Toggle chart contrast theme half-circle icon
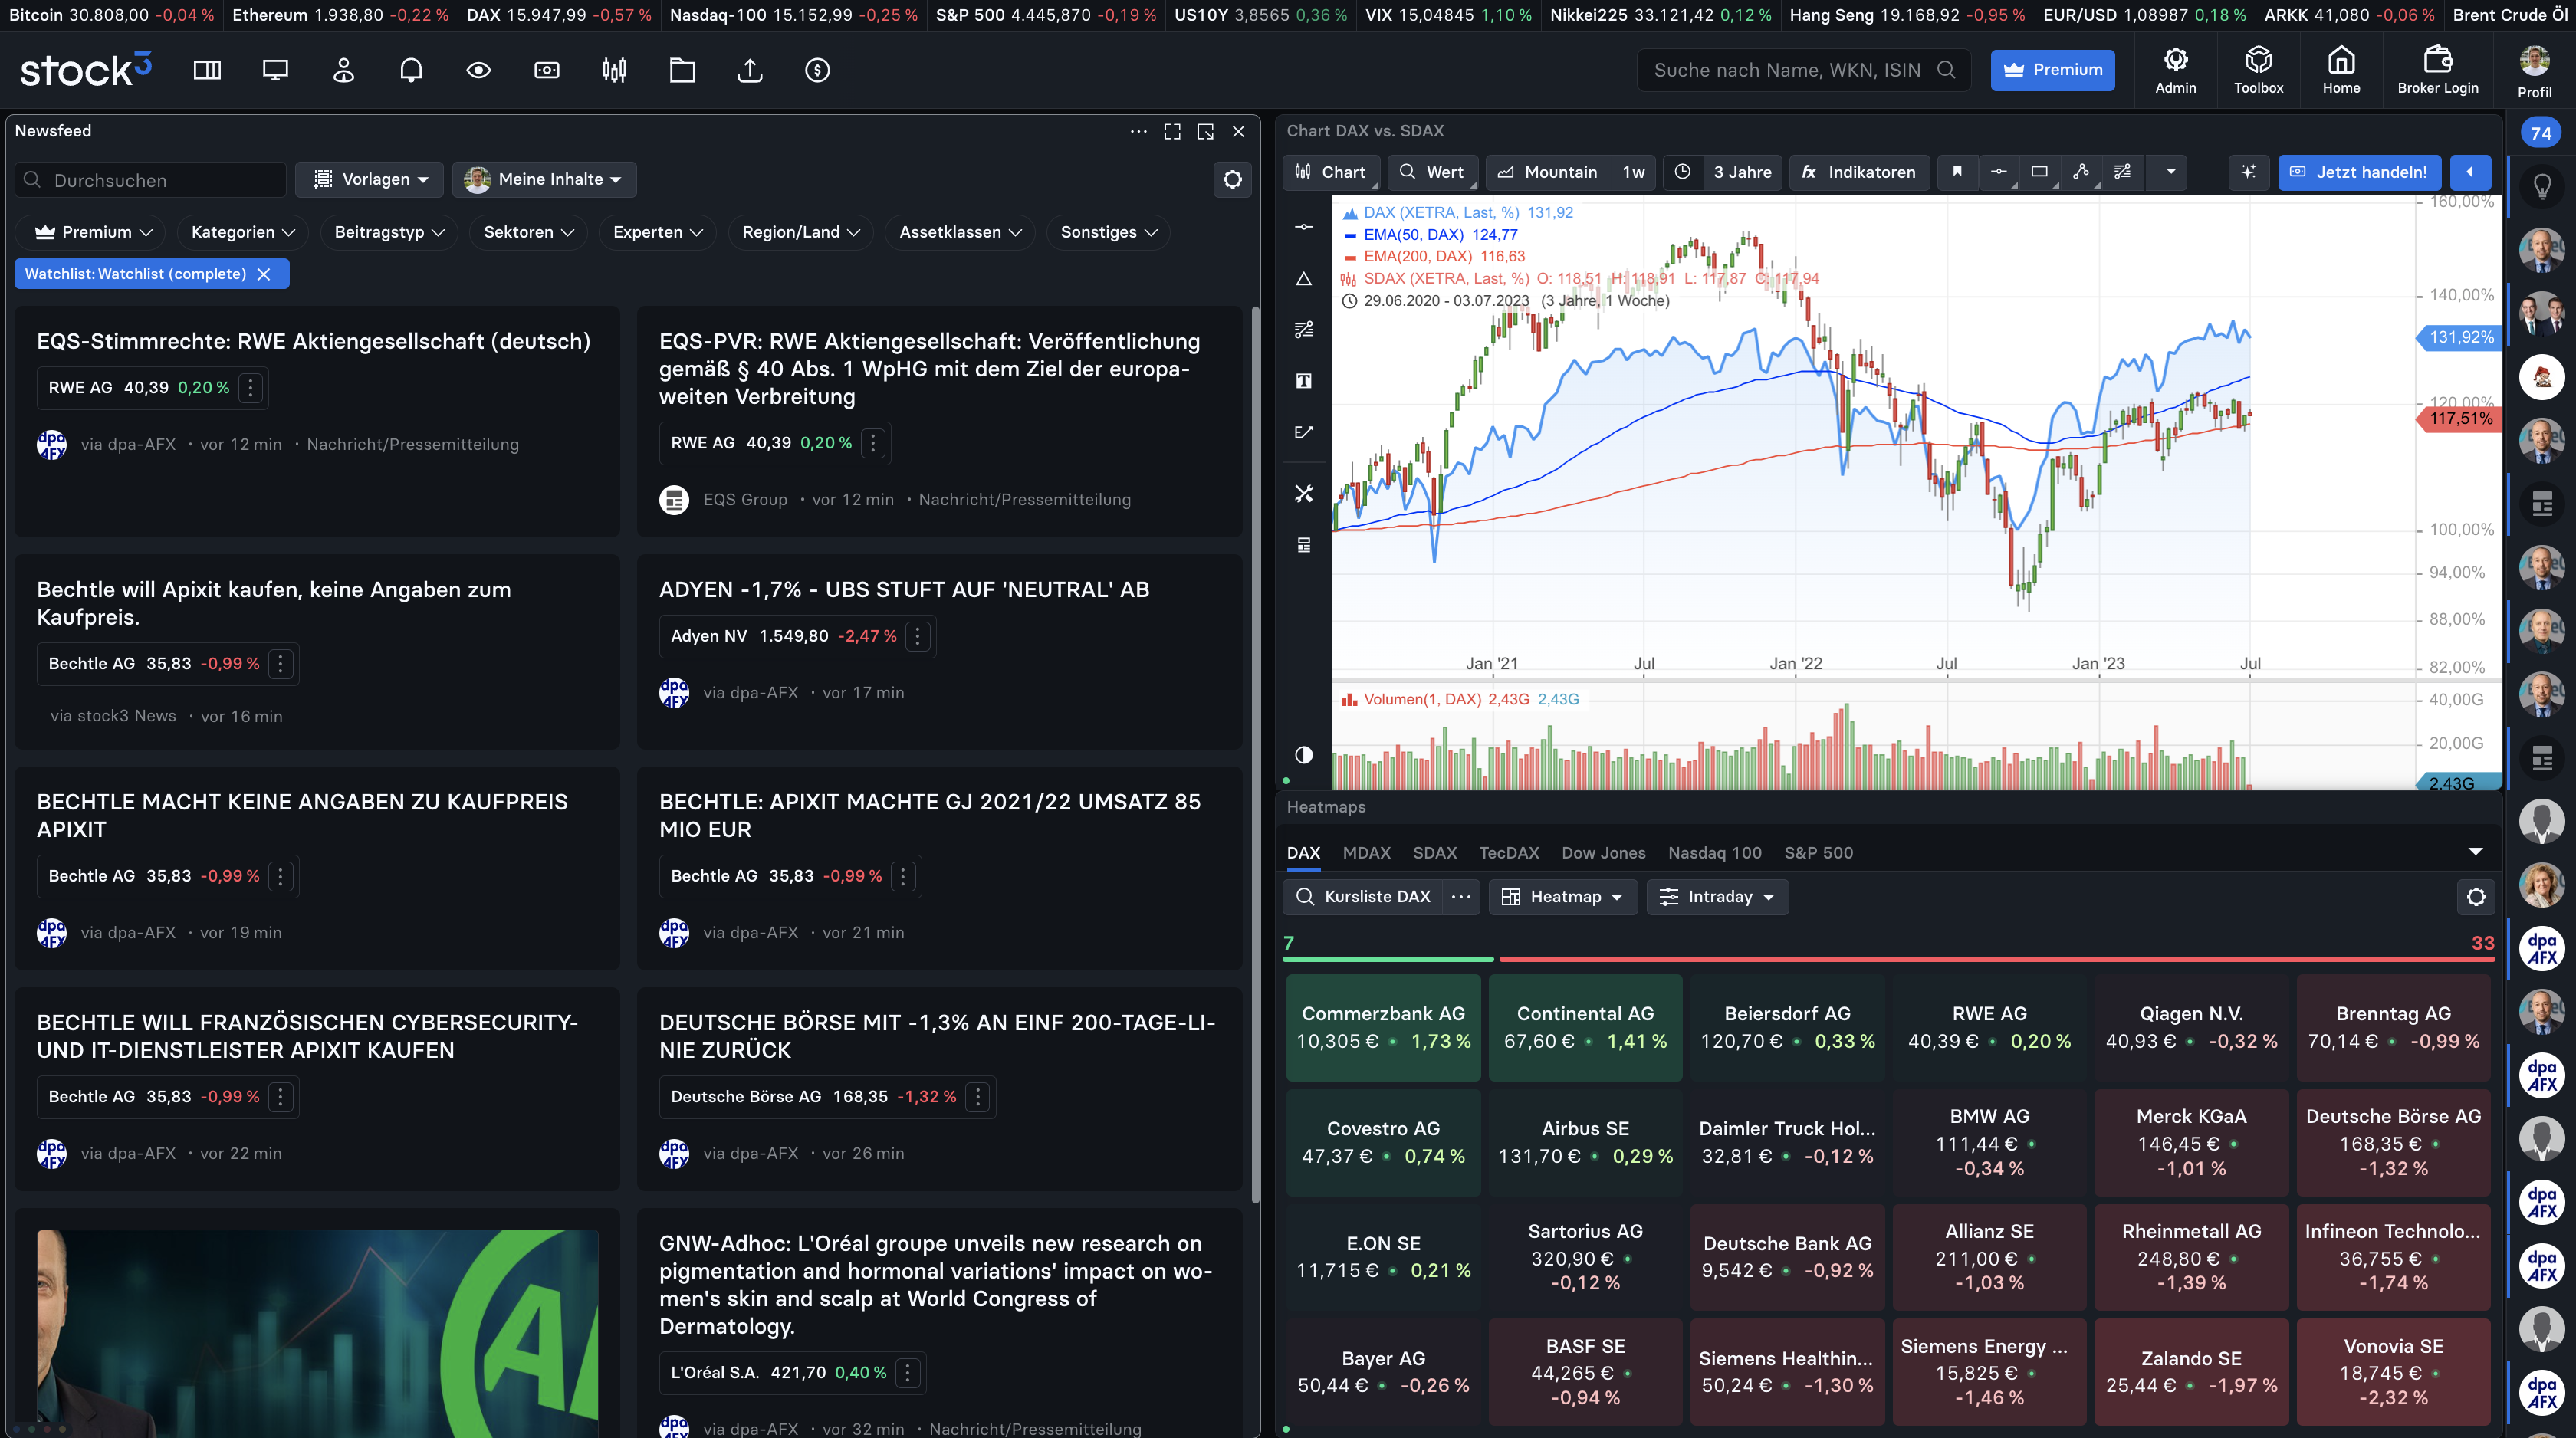The height and width of the screenshot is (1438, 2576). pos(1303,755)
